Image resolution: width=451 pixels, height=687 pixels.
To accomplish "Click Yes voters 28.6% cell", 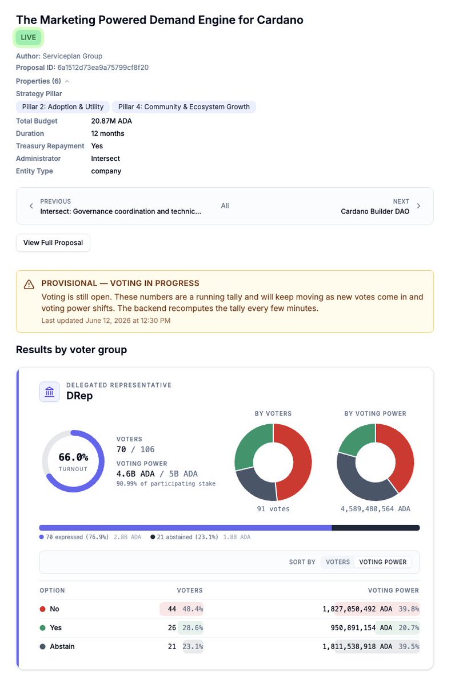I will 192,628.
